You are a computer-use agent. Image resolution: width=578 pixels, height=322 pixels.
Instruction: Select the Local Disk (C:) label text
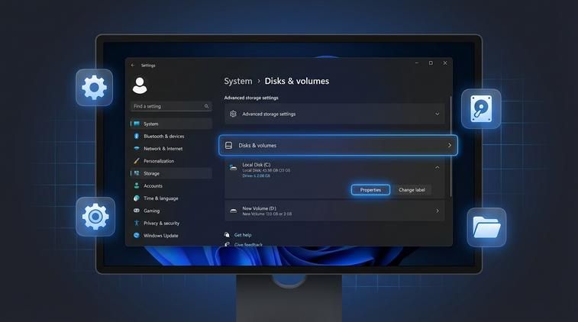257,165
